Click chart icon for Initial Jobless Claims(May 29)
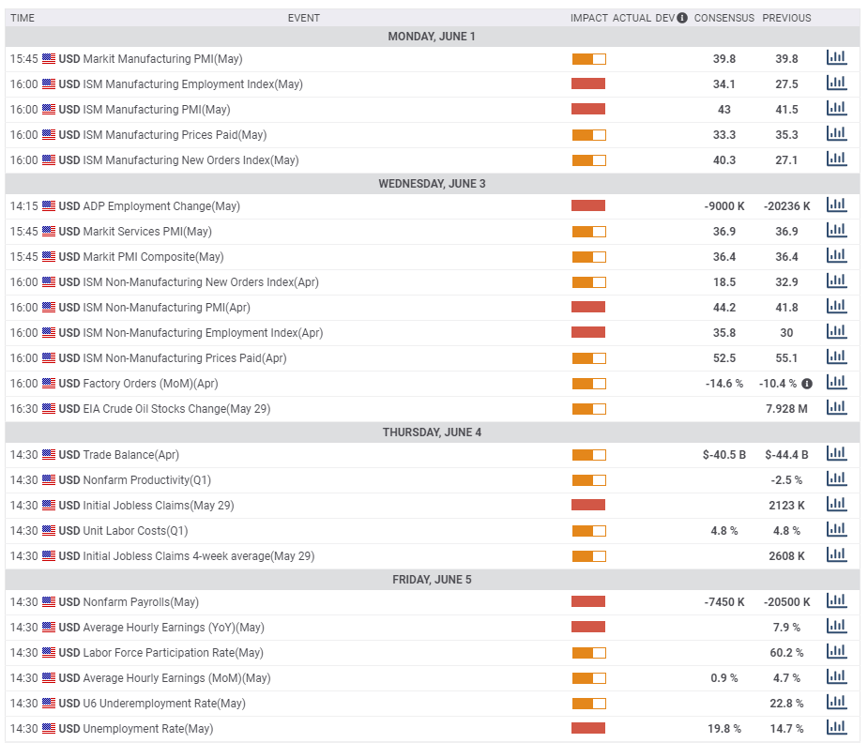Image resolution: width=868 pixels, height=743 pixels. tap(836, 505)
